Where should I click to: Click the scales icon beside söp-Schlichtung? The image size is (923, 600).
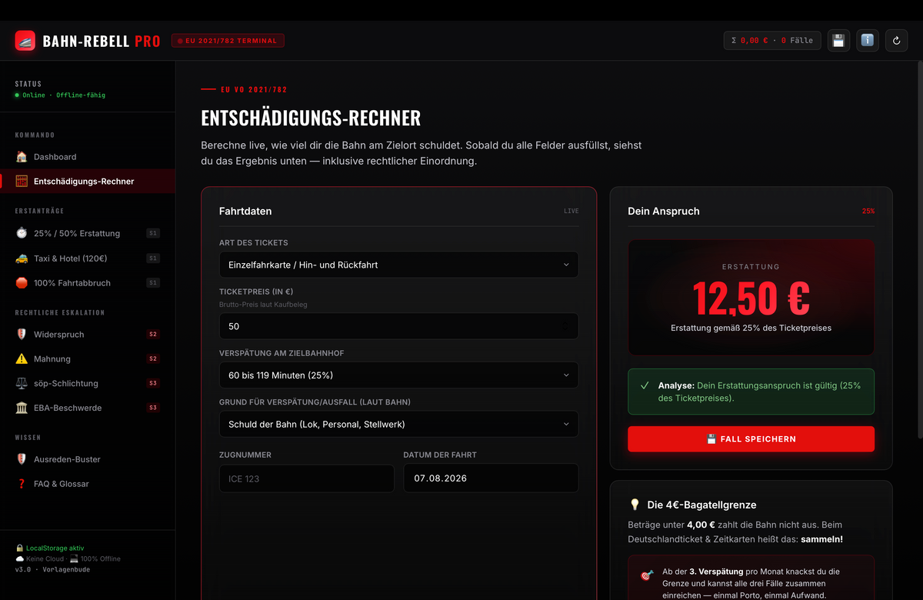click(22, 383)
